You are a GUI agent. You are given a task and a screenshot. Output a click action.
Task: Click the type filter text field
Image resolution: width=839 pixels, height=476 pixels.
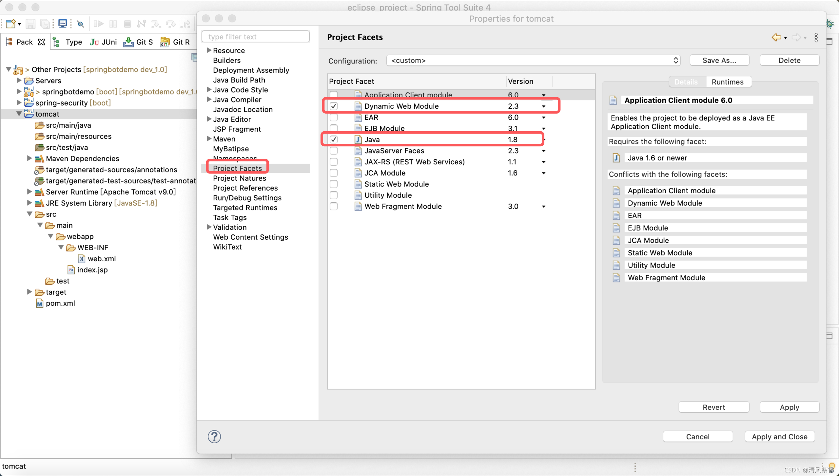(x=256, y=37)
